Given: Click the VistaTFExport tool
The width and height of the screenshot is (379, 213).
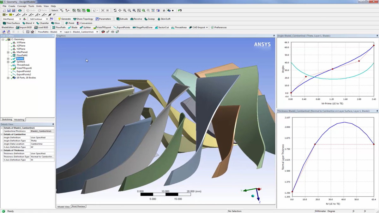Looking at the screenshot, I should 102,27.
